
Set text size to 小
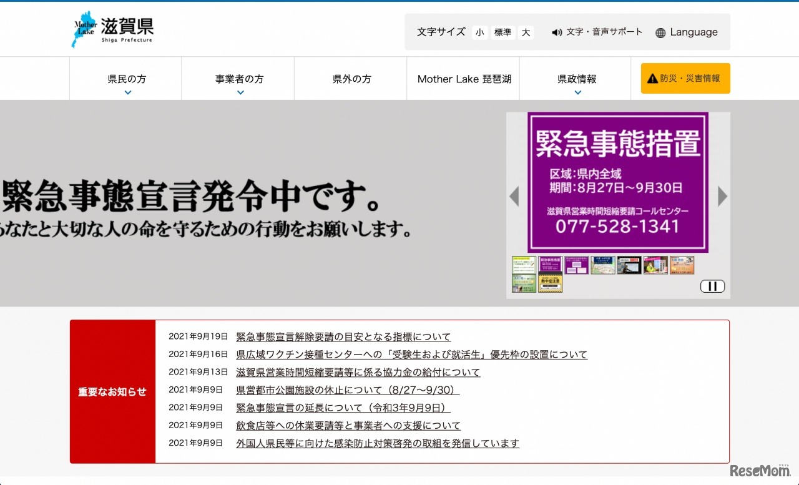click(479, 32)
